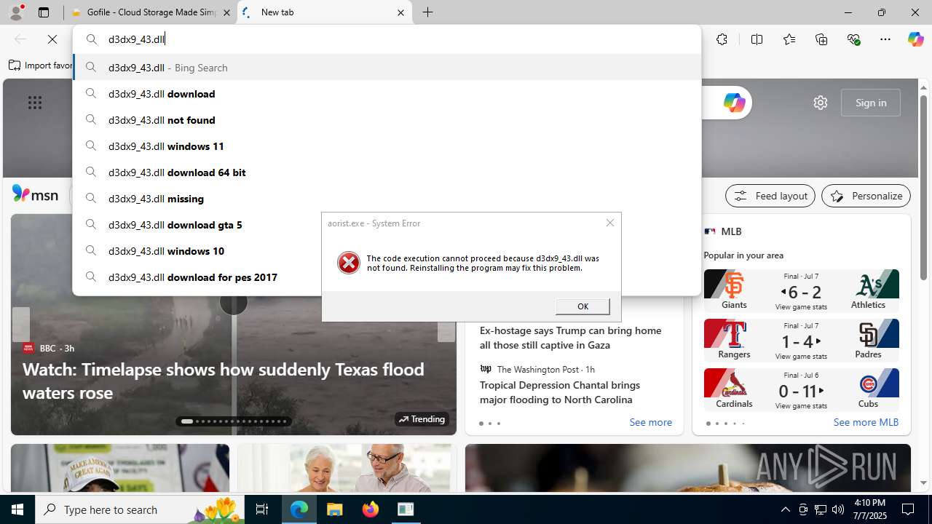
Task: Open Task View on taskbar
Action: coord(262,509)
